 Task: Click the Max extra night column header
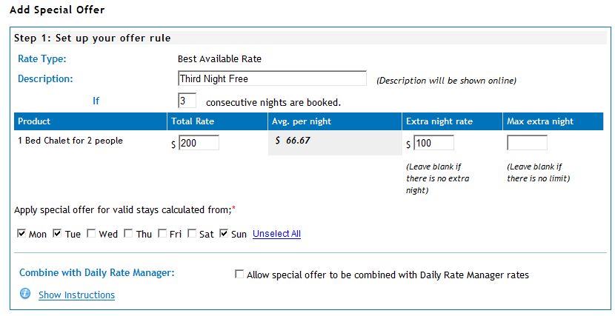click(553, 121)
